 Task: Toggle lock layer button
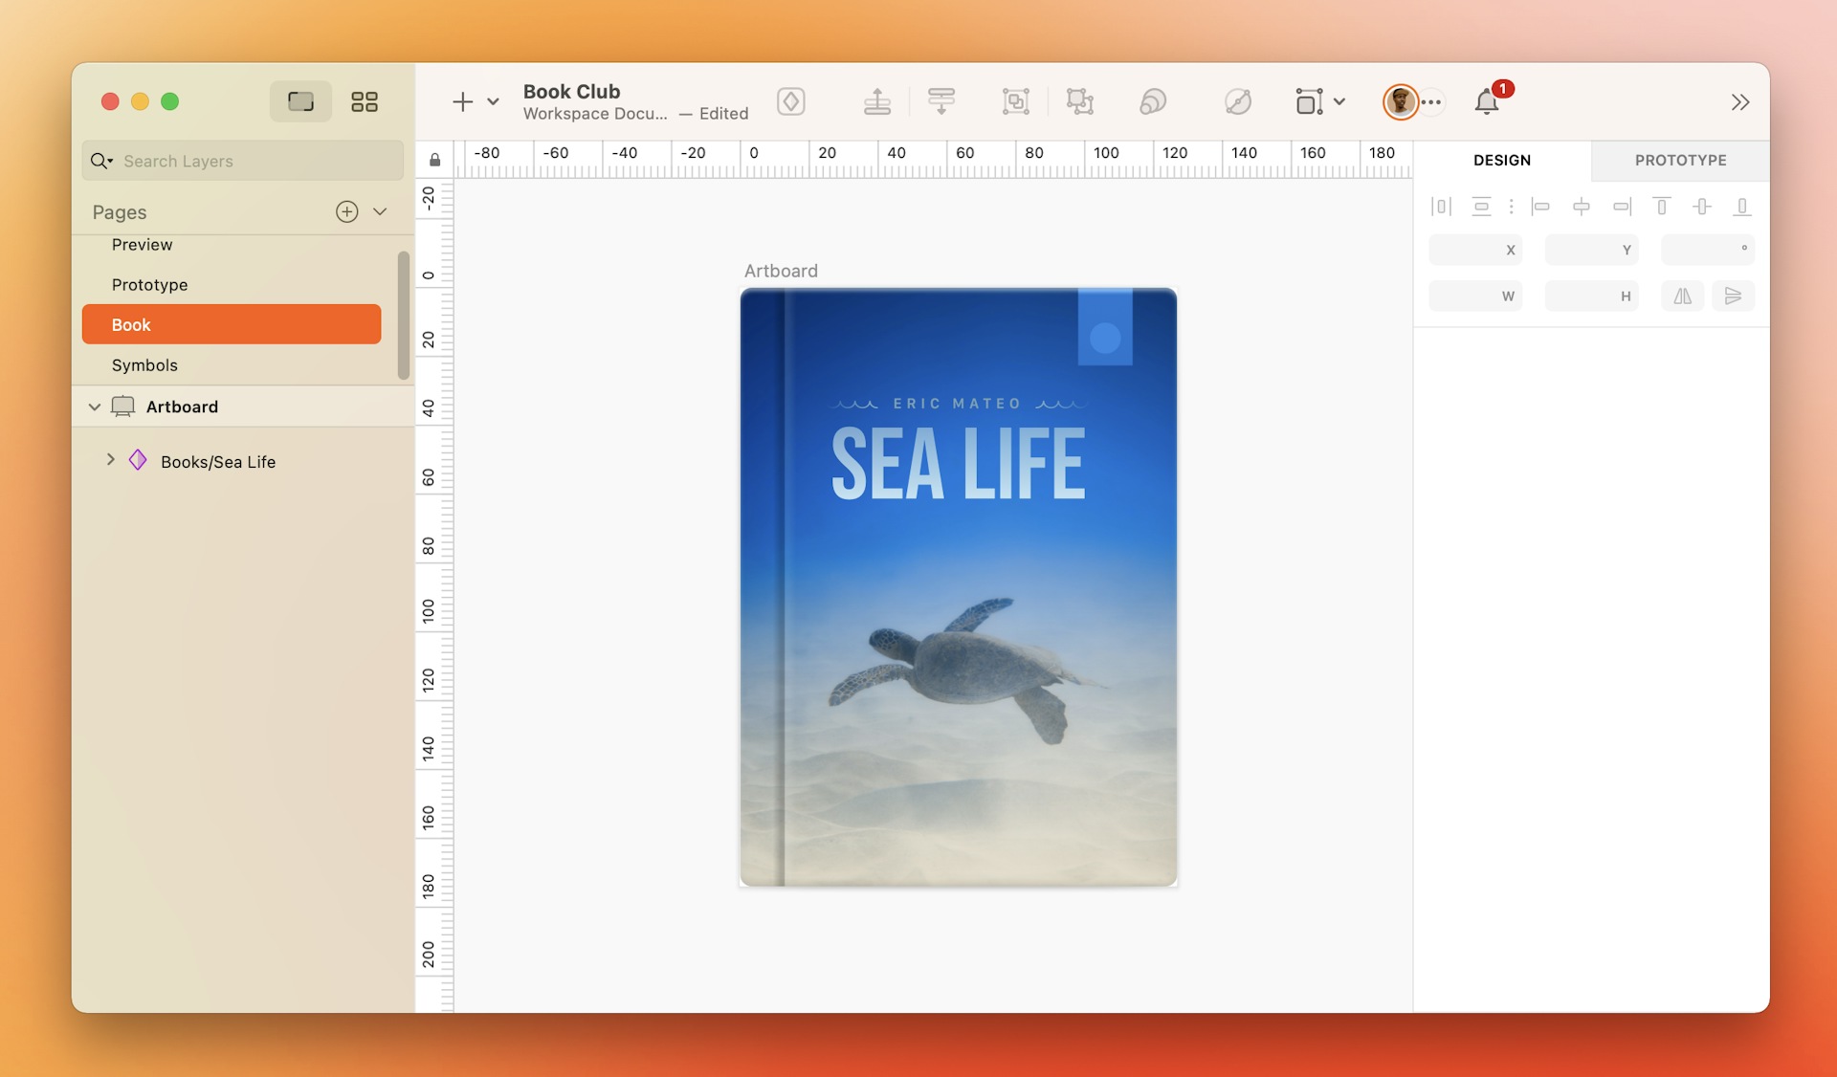pos(434,159)
